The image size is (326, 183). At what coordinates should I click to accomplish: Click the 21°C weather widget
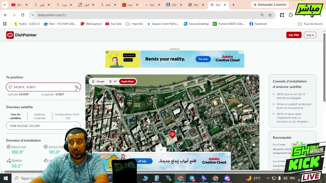pos(253,178)
